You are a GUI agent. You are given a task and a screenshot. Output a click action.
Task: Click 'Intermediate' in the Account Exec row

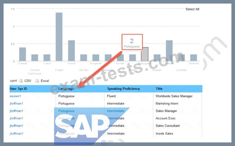click(x=115, y=118)
